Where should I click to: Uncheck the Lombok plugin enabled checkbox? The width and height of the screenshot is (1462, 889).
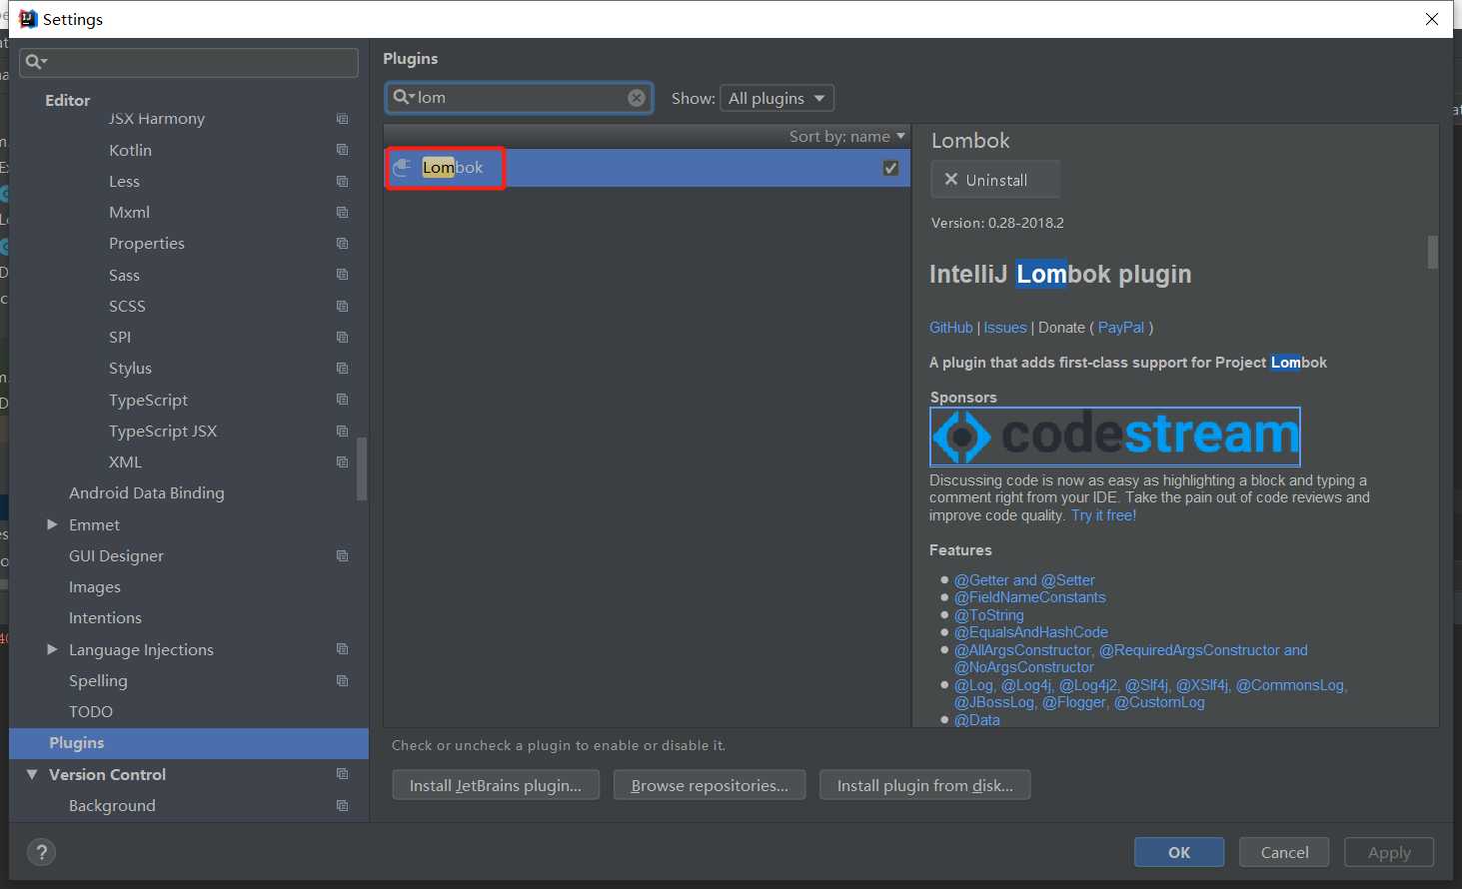[890, 168]
